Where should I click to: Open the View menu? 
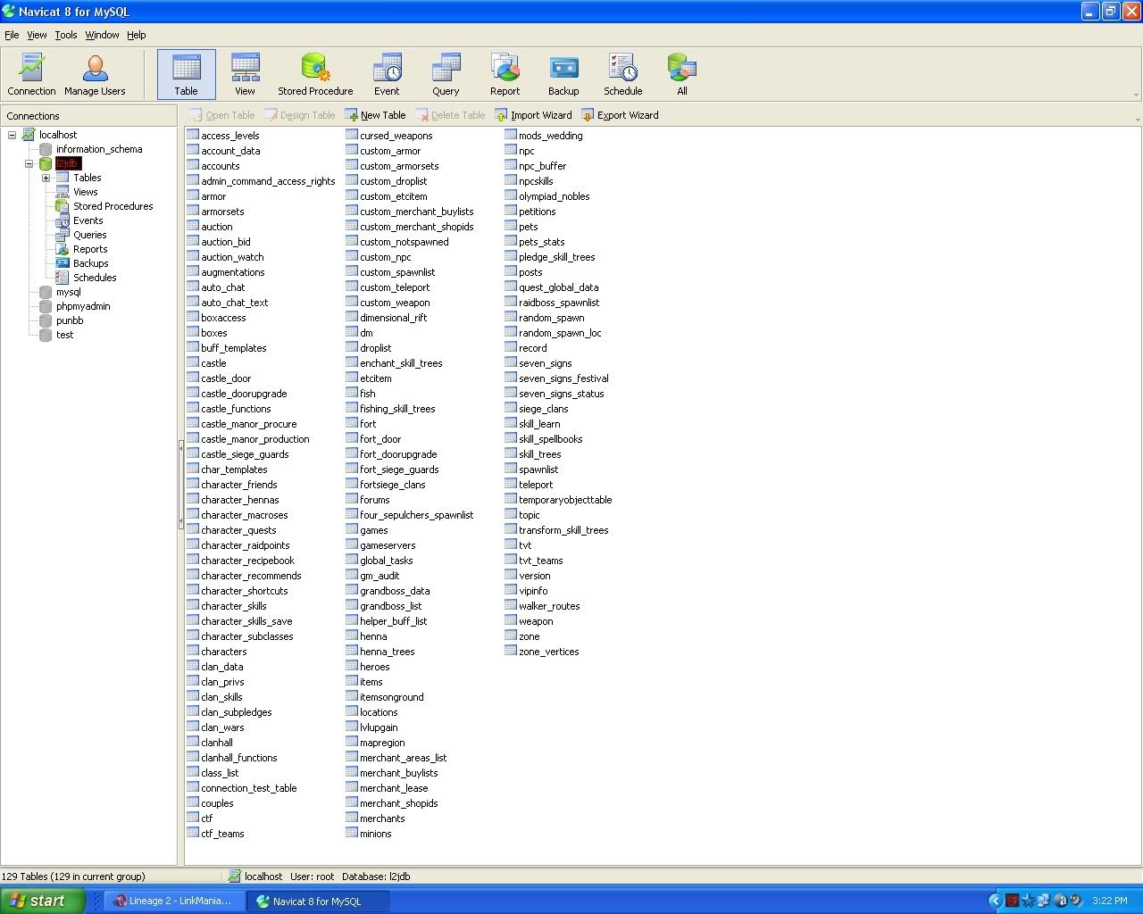point(37,35)
